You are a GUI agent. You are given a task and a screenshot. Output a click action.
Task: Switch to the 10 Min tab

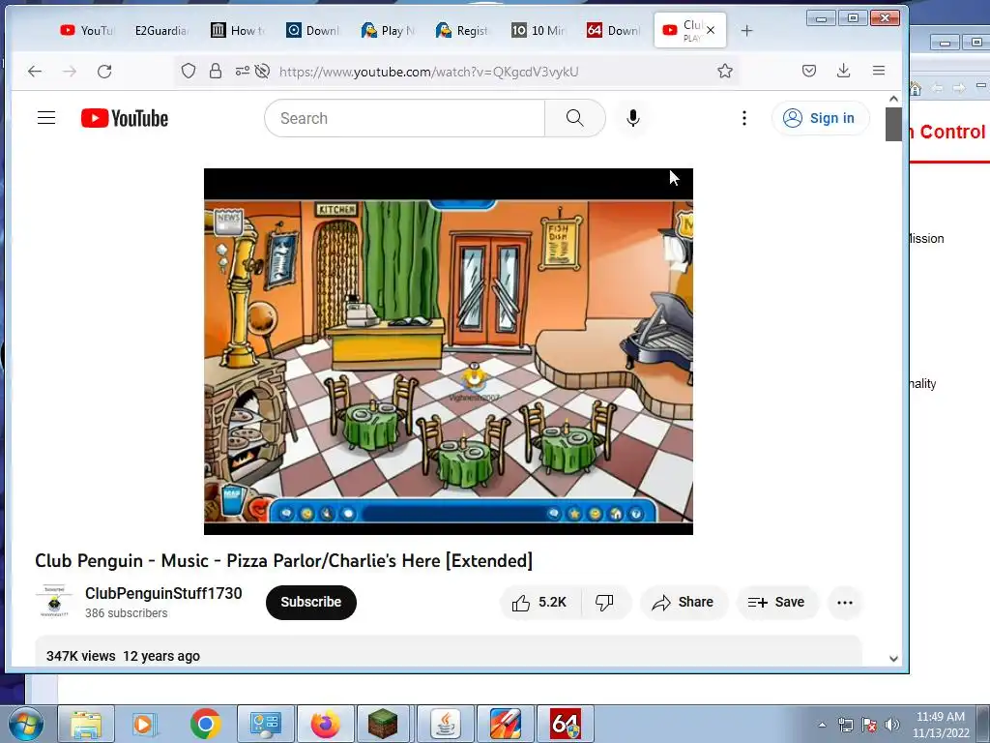538,30
